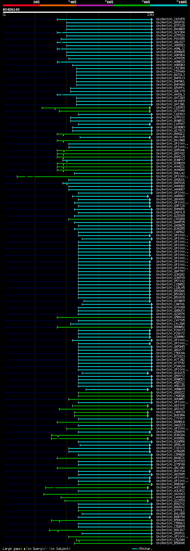Click the UniRef100_B4LKB8 label
This screenshot has height=551, width=190.
[170, 514]
